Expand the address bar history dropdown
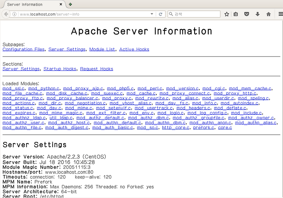The width and height of the screenshot is (283, 198). 152,14
